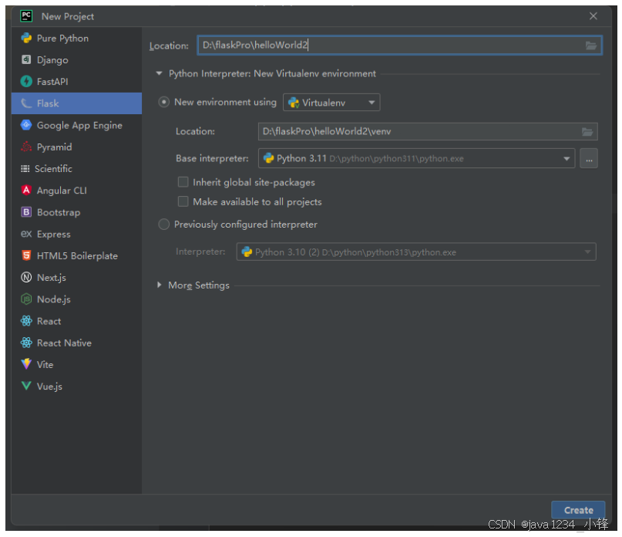The width and height of the screenshot is (622, 537).
Task: Choose Next.js project type
Action: (x=76, y=277)
